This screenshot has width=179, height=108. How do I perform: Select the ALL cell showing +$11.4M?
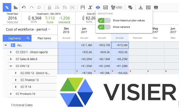click(84, 45)
